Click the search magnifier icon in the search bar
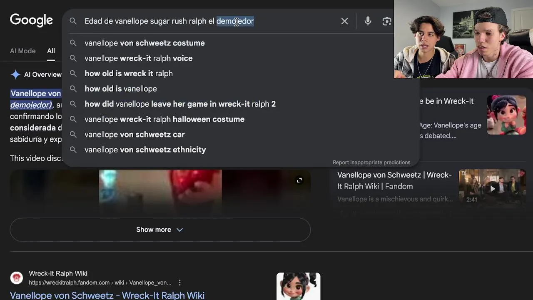This screenshot has height=300, width=533. [x=73, y=21]
